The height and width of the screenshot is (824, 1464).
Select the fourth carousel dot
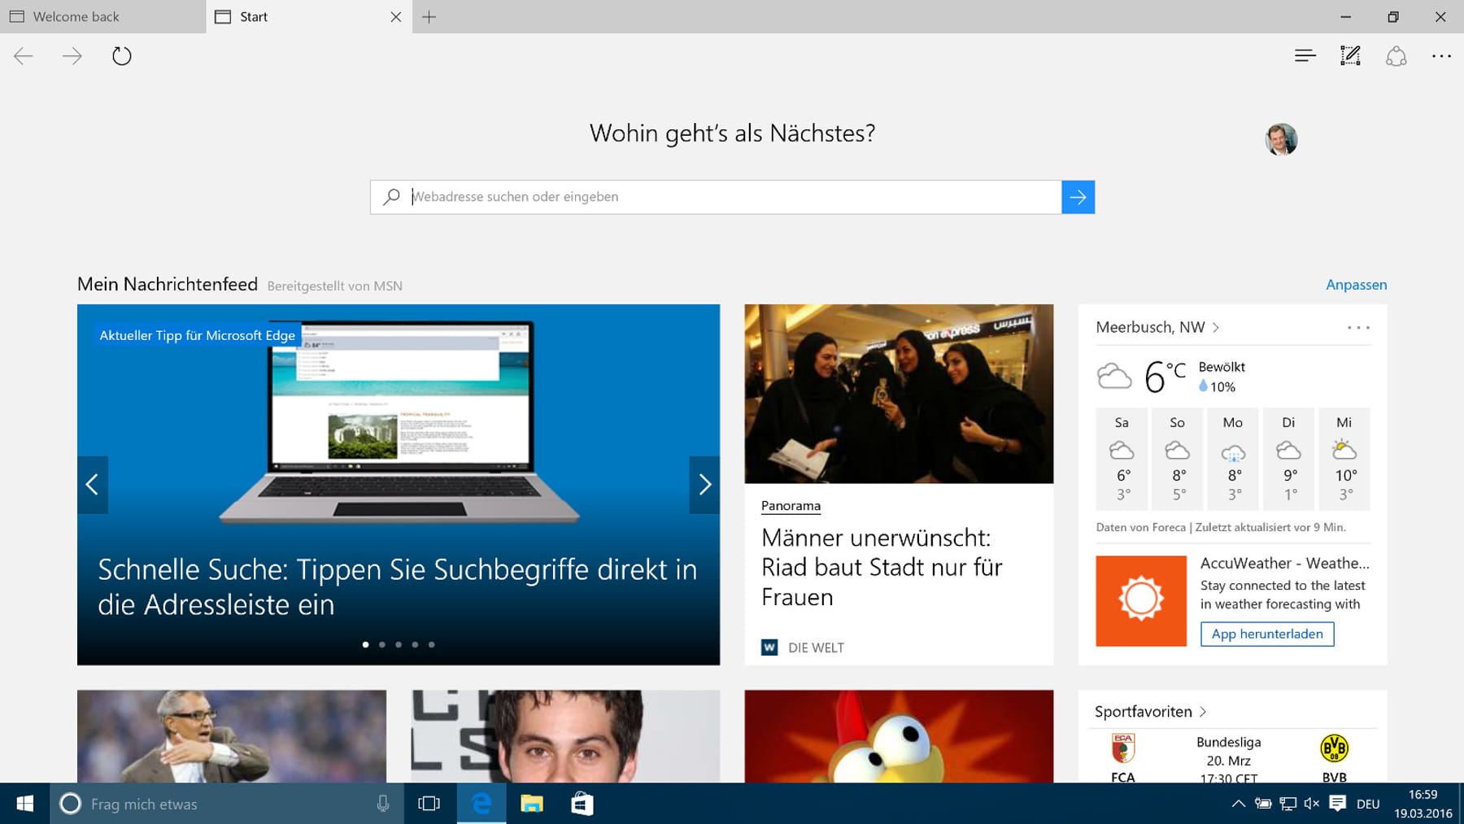415,644
